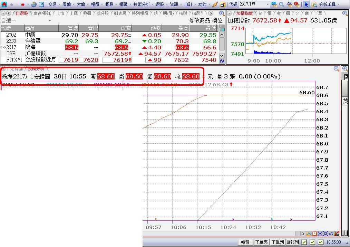This screenshot has height=247, width=350.
Task: Click the line chart style icon under chart
Action: tap(309, 234)
